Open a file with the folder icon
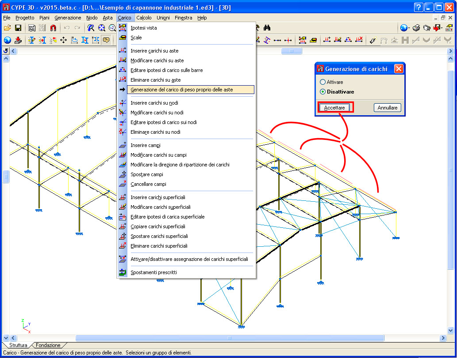This screenshot has height=358, width=457. tap(7, 28)
